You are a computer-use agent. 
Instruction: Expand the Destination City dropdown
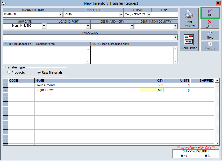(132, 26)
